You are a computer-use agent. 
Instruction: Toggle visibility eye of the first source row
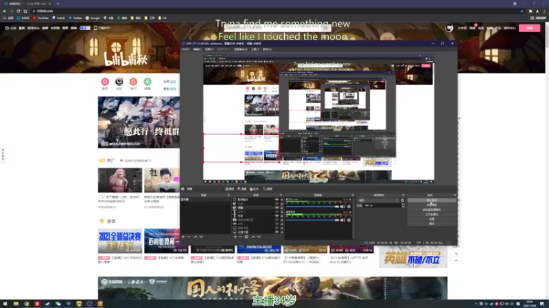coord(277,200)
